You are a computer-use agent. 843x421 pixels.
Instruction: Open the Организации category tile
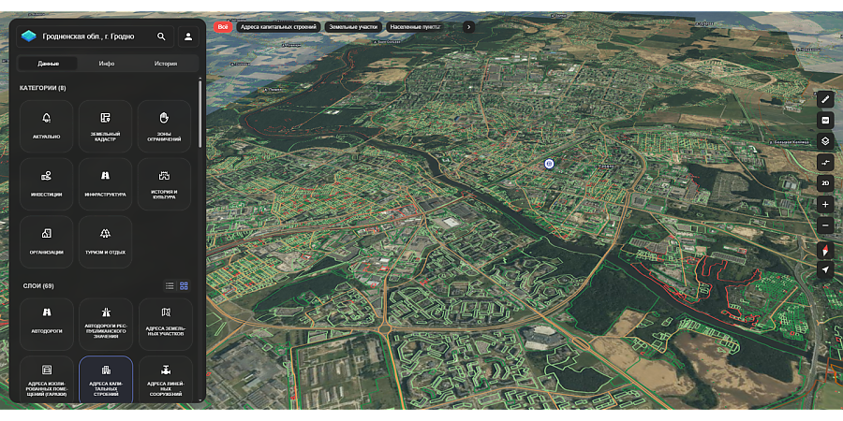tap(46, 241)
